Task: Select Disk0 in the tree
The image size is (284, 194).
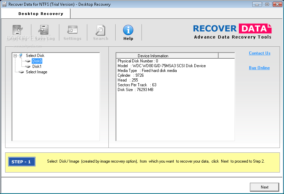Action: point(37,61)
